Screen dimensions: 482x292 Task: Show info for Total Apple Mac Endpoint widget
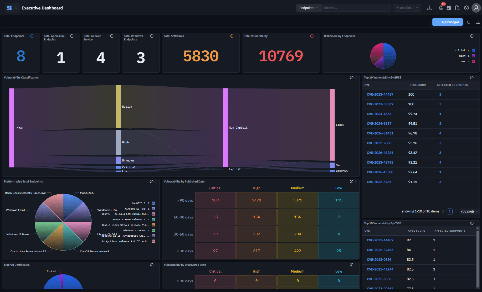[72, 36]
